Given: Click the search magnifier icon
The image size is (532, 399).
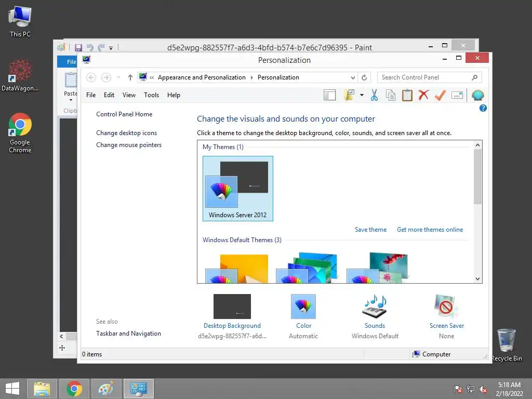Looking at the screenshot, I should point(475,77).
